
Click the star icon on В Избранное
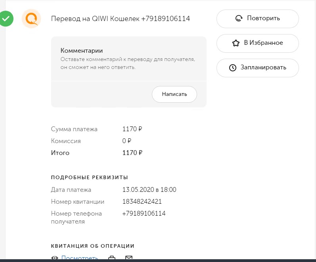coord(236,43)
